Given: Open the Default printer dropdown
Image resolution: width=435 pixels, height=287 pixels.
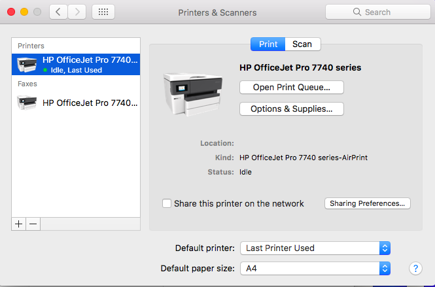Looking at the screenshot, I should [315, 248].
